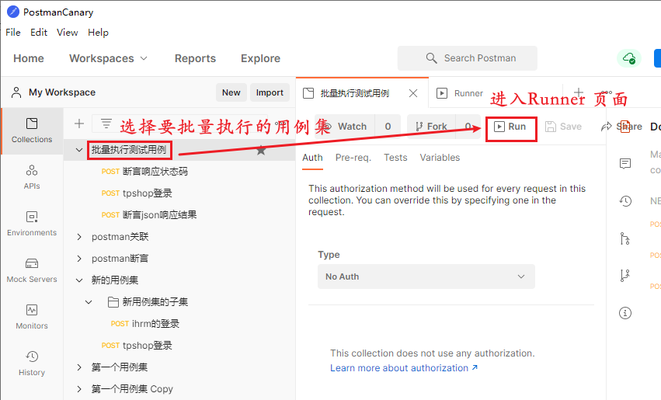Click the Search Postman field
Screen dimensions: 661x400
(x=467, y=58)
